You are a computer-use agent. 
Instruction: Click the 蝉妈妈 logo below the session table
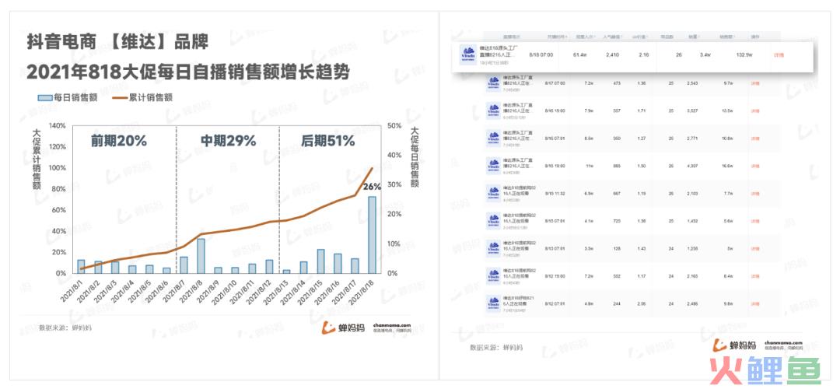(736, 345)
